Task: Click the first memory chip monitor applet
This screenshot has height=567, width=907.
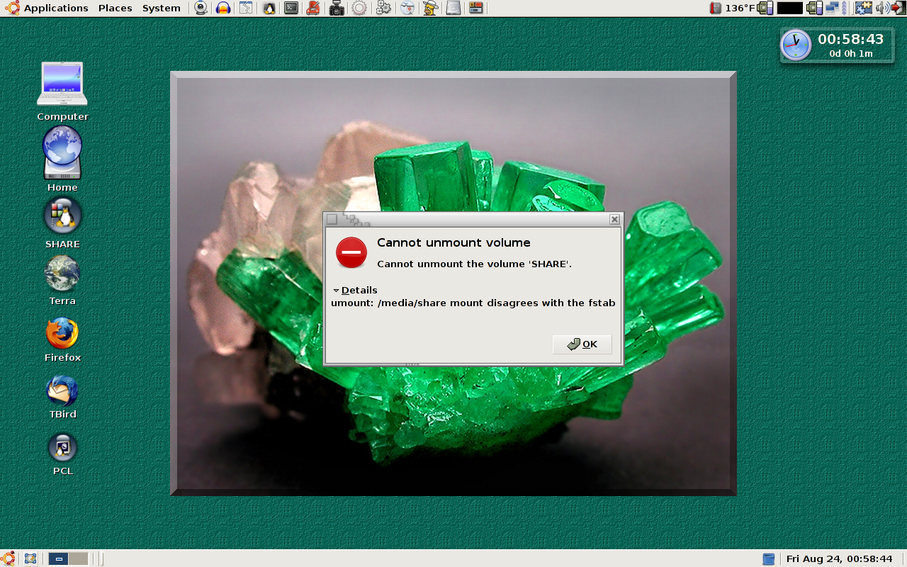Action: 765,8
